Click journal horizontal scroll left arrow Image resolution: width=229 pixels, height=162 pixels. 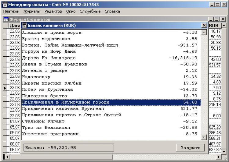(x=7, y=157)
